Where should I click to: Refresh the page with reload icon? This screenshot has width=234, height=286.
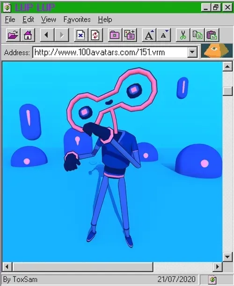(x=95, y=35)
